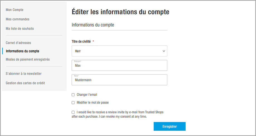Check the Trusted Shops review invite box
Viewport: 256px width, 136px height.
pyautogui.click(x=73, y=112)
